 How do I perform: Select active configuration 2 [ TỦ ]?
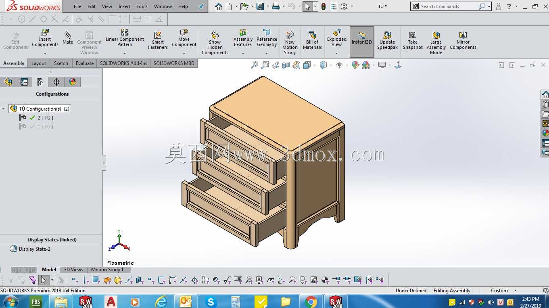[45, 117]
